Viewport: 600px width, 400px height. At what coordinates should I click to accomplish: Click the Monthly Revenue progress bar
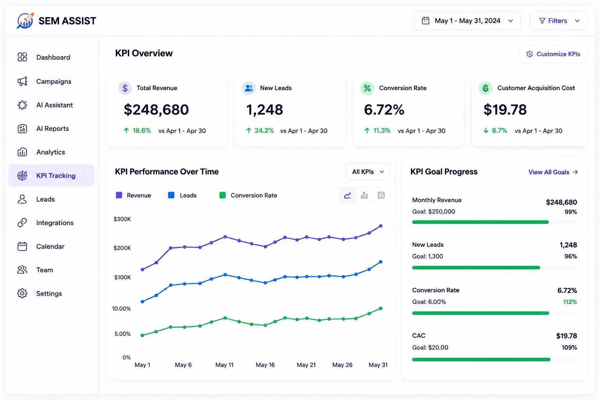(x=495, y=222)
